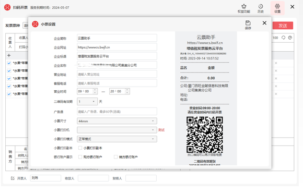This screenshot has height=193, width=303.
Task: Uncheck the first 水果*苹果 row checkbox
Action: tap(9, 63)
